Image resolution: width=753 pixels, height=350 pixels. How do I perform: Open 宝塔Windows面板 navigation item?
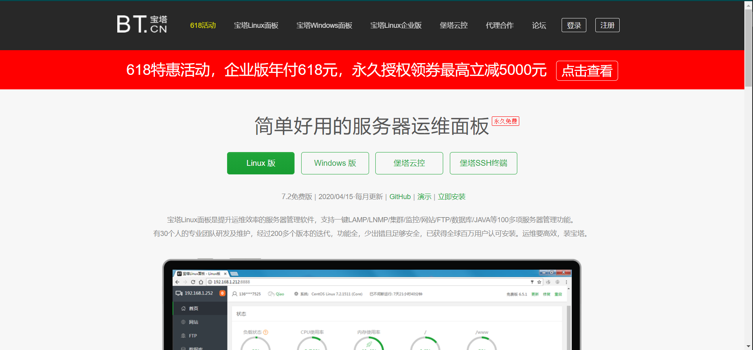click(x=324, y=25)
